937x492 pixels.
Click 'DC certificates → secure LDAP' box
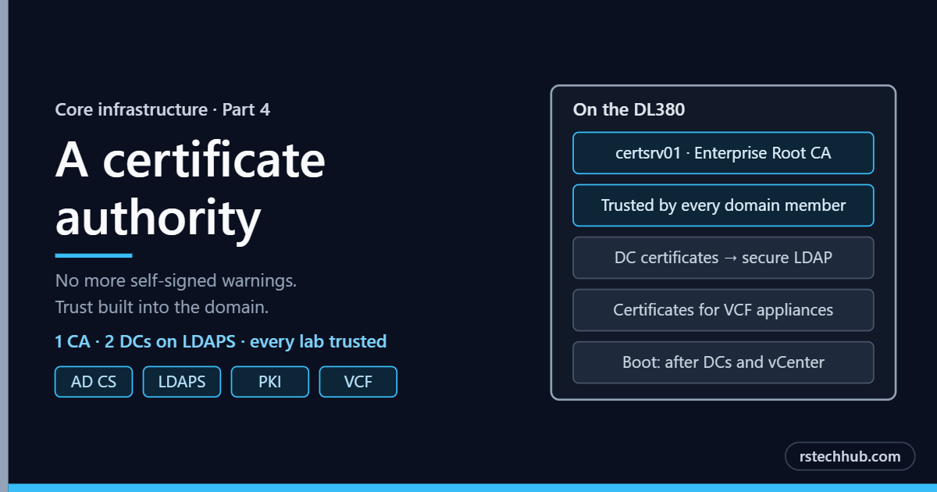tap(723, 258)
